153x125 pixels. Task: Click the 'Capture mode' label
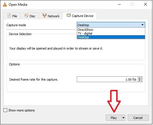pyautogui.click(x=16, y=25)
